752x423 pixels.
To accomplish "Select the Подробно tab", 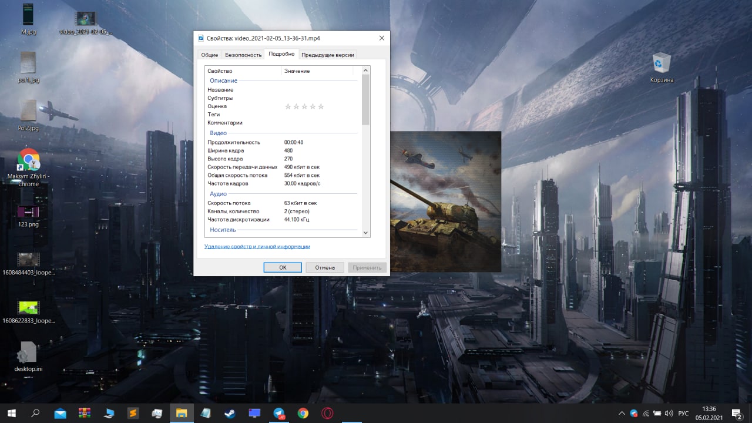I will (281, 54).
